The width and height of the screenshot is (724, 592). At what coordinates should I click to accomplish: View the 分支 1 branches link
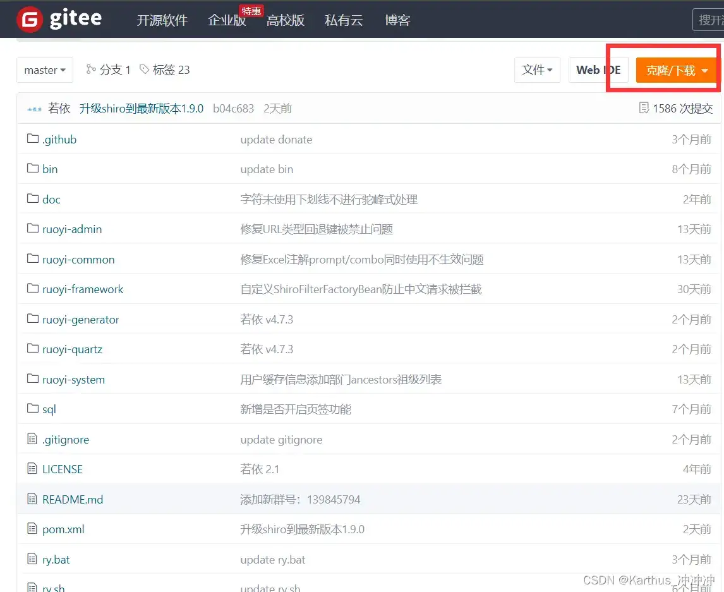click(x=115, y=69)
